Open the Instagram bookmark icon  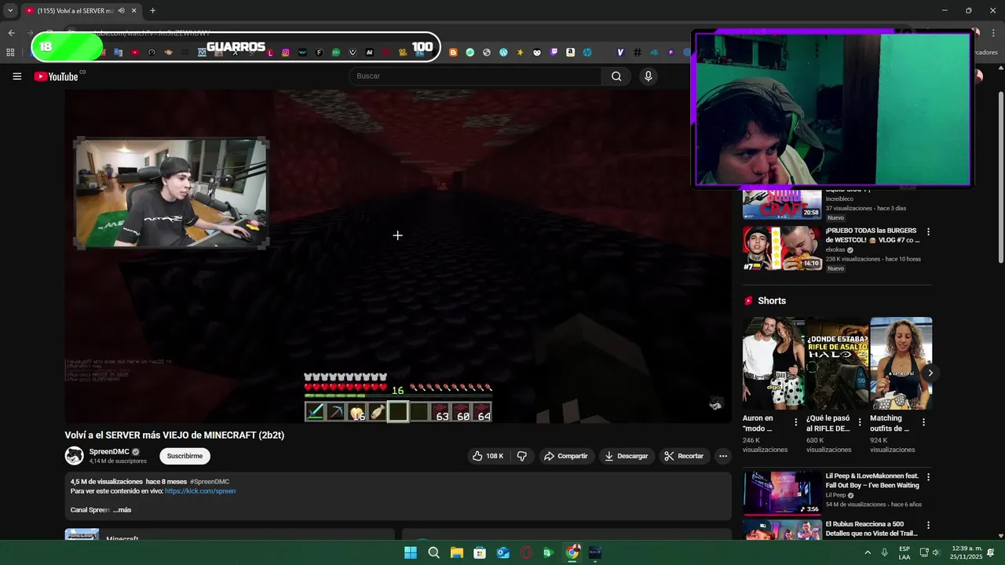(x=285, y=53)
